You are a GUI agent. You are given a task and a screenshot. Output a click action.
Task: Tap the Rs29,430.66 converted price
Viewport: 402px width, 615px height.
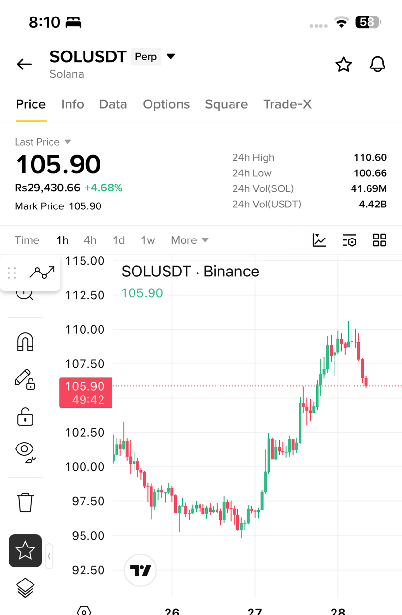click(48, 188)
